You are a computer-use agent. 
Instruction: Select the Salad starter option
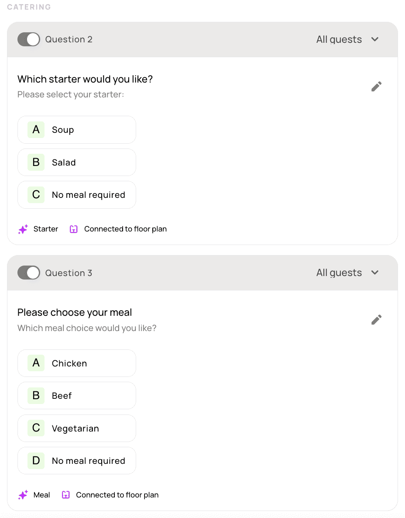77,162
